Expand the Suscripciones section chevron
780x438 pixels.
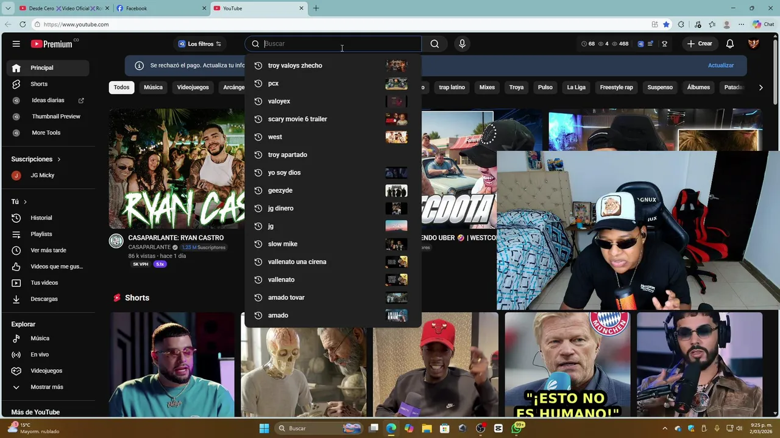point(59,159)
